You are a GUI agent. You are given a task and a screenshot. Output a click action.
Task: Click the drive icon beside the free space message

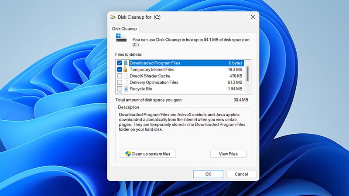[x=121, y=38]
